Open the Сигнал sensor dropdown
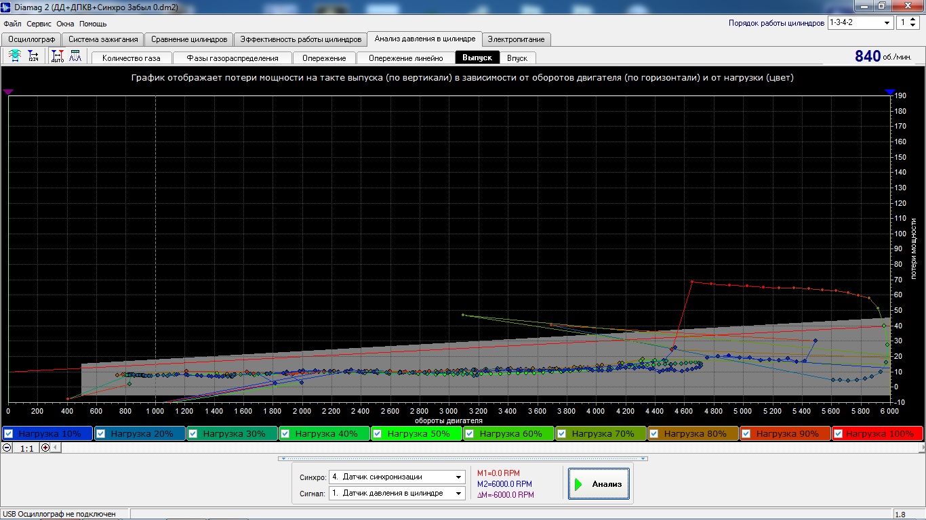This screenshot has height=520, width=926. click(x=397, y=493)
